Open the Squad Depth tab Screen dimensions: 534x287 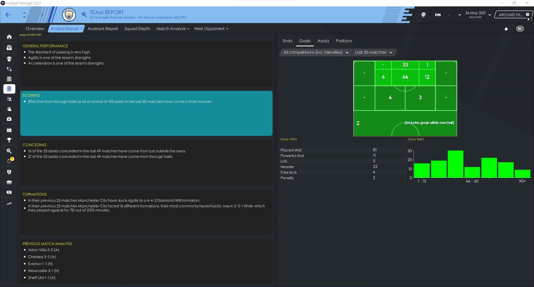click(x=137, y=29)
